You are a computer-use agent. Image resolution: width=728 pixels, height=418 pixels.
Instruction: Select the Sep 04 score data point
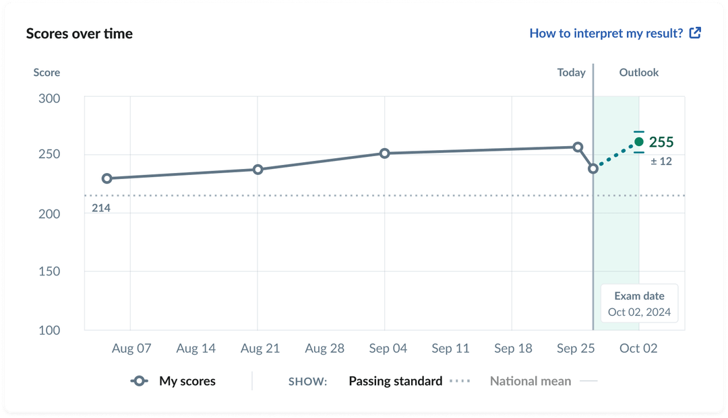click(x=385, y=153)
